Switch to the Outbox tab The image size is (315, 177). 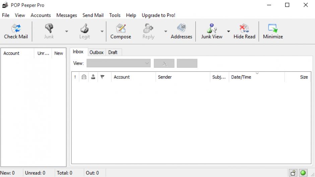coord(97,52)
